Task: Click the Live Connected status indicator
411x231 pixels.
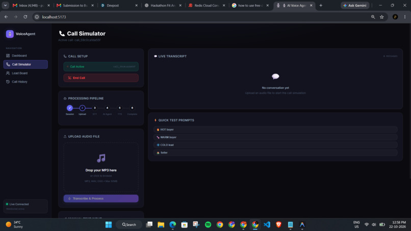Action: pos(25,207)
